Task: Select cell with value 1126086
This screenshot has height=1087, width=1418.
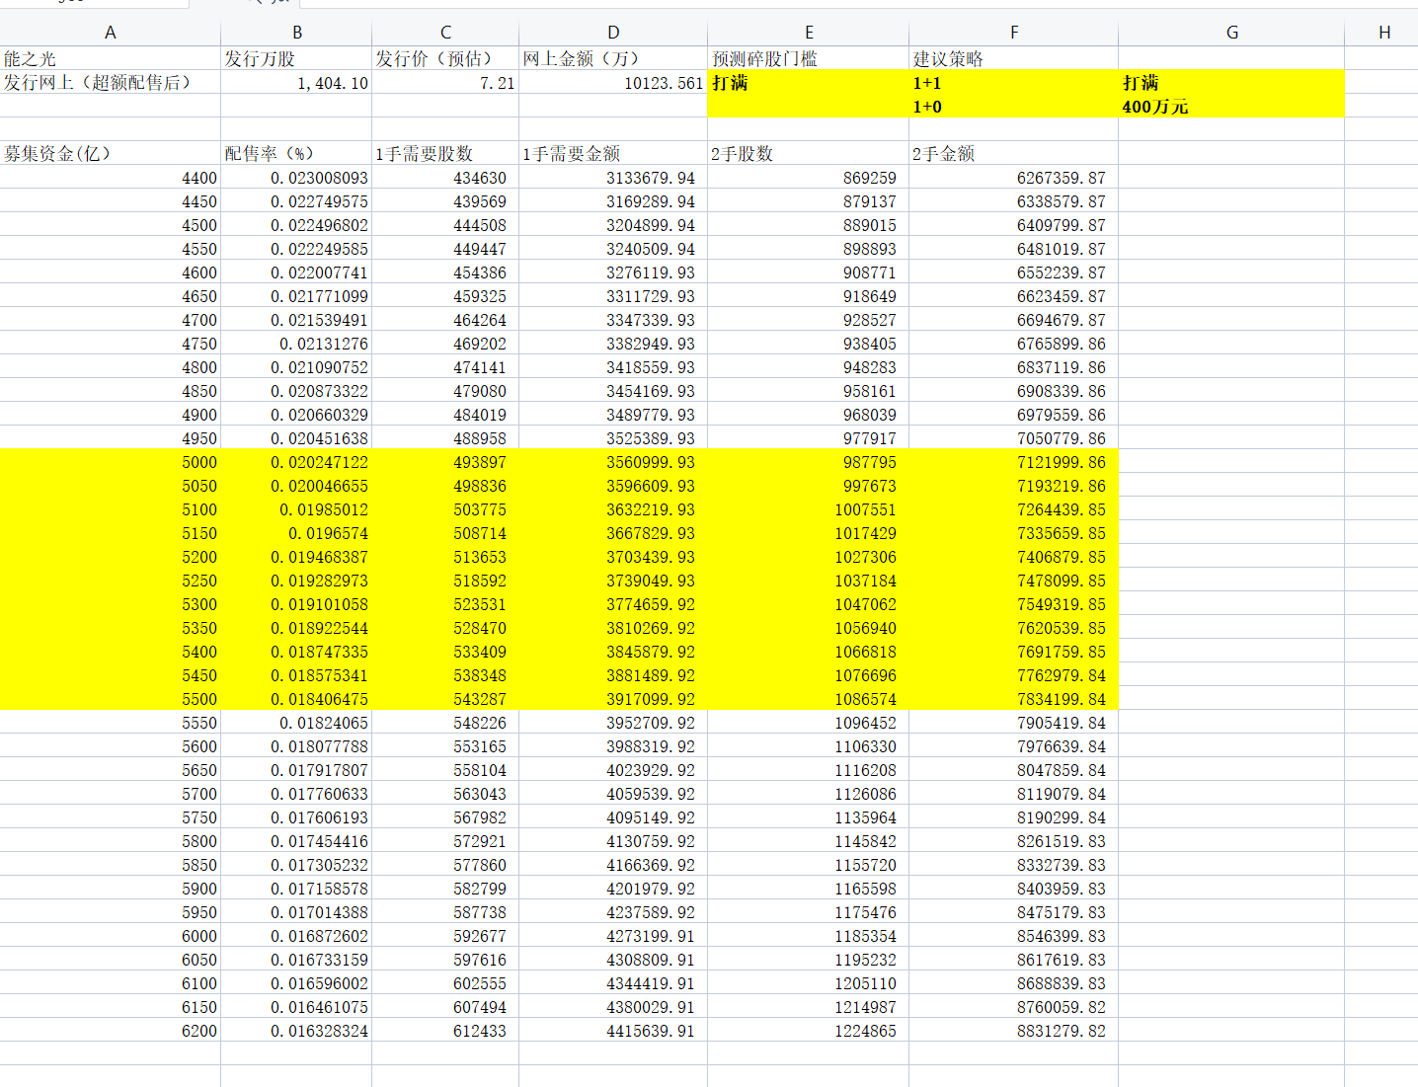Action: (808, 793)
